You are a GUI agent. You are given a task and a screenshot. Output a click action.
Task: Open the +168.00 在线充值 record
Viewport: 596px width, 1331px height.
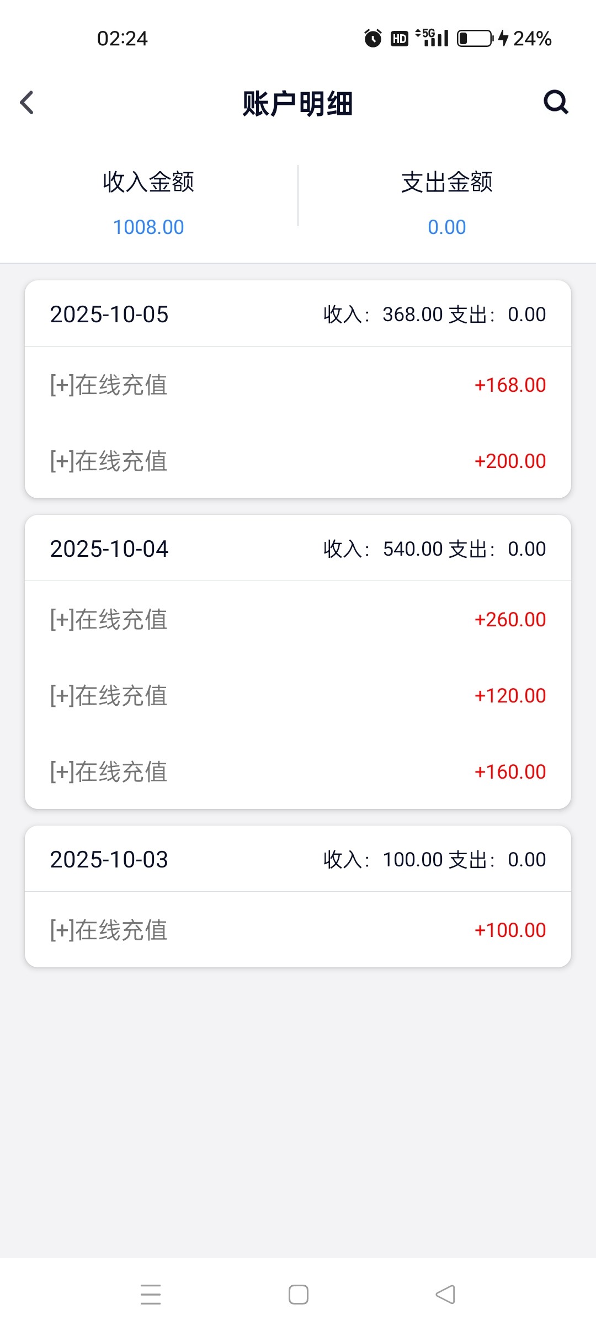coord(298,385)
